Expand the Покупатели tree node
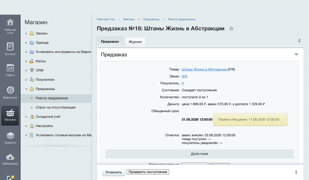This screenshot has width=309, height=180. point(26,80)
